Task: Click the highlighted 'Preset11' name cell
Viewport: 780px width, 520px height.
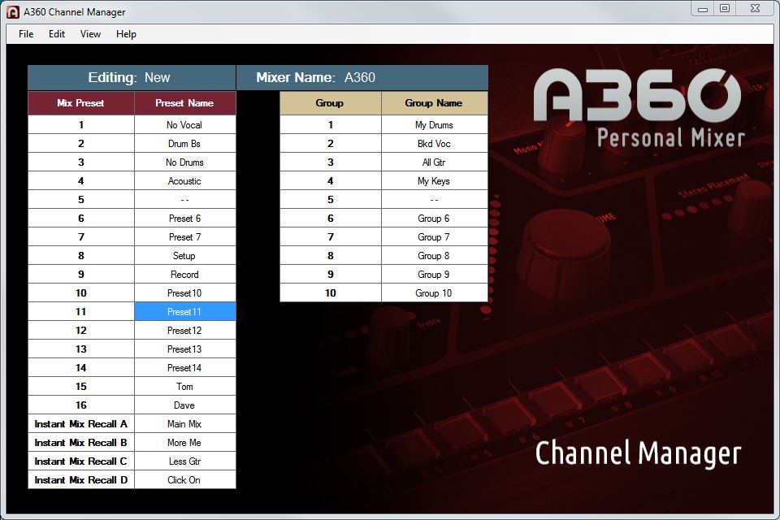Action: click(x=185, y=311)
